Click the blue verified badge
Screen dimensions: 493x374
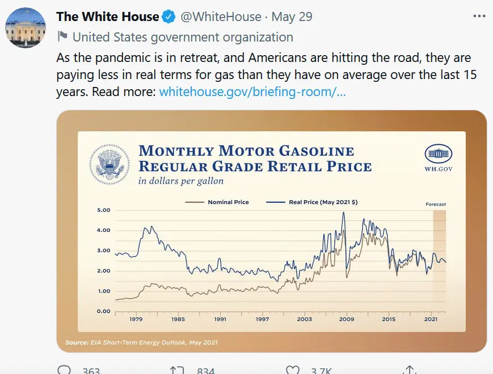(x=170, y=17)
